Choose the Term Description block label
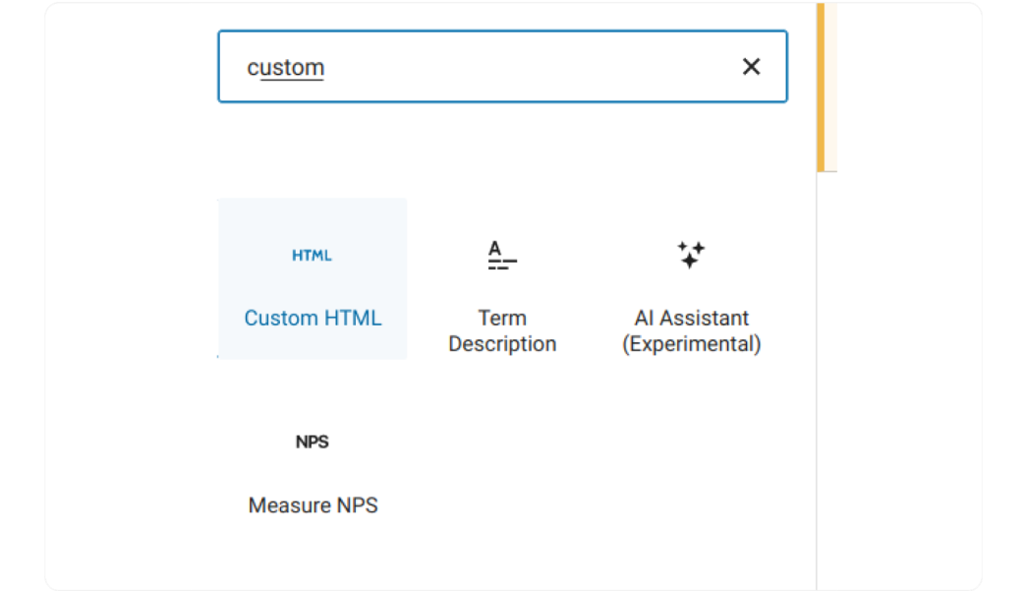 pos(502,330)
